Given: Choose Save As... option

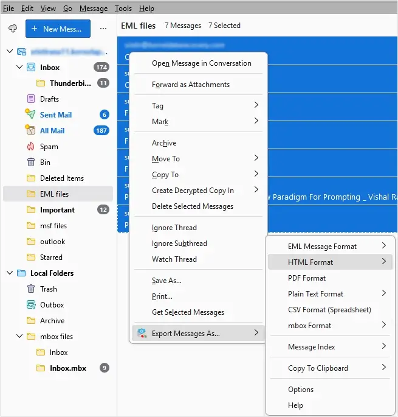Looking at the screenshot, I should [198, 280].
